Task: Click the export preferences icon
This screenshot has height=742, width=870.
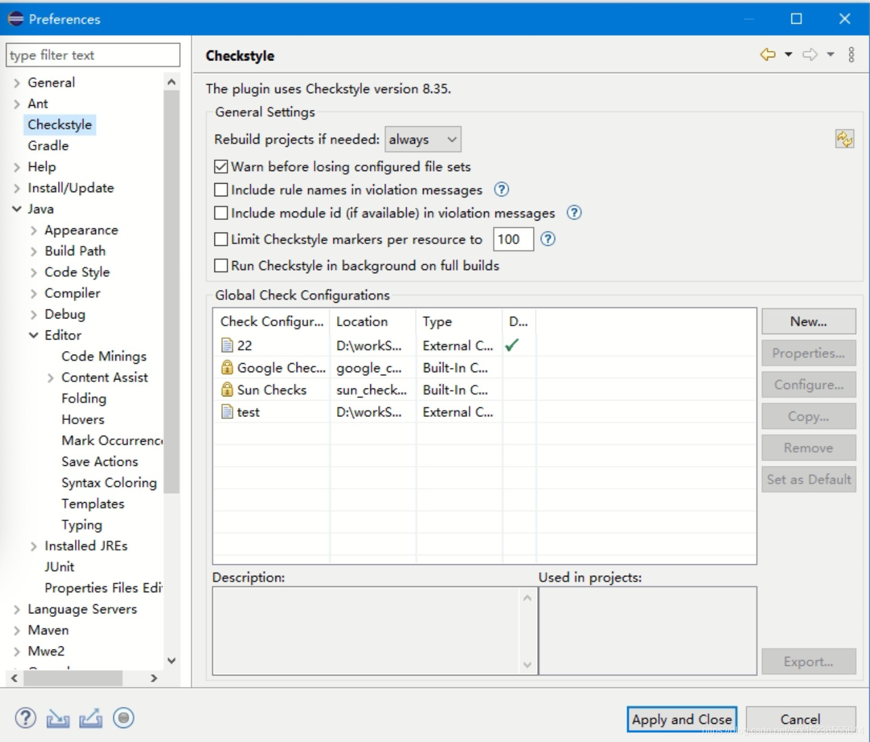Action: click(x=91, y=718)
